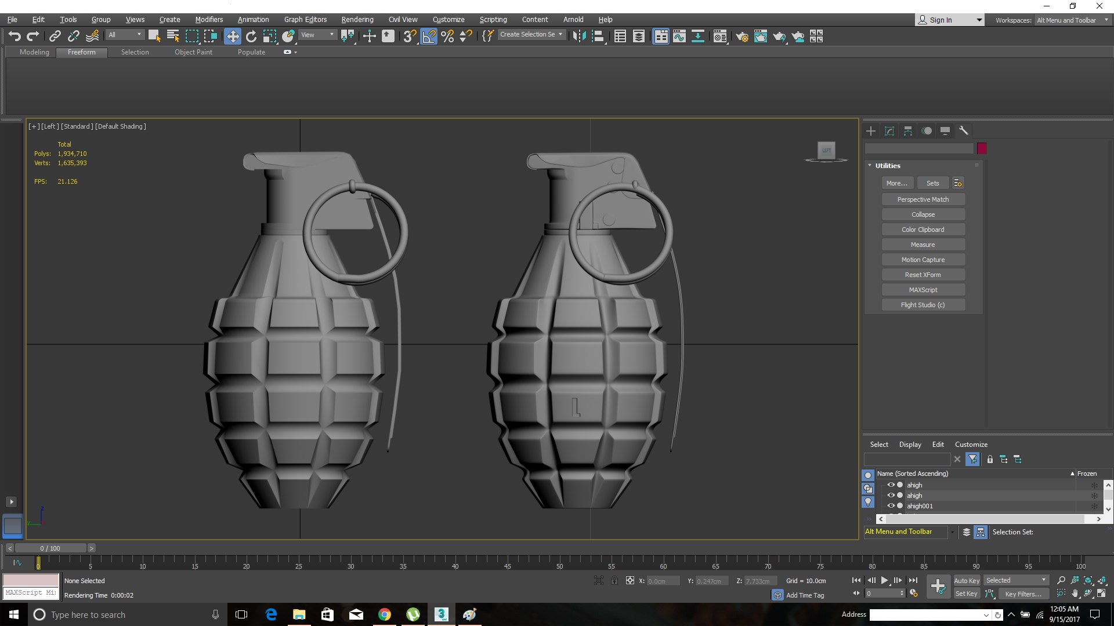Open the Modifiers menu
Screen dimensions: 1114x626
point(209,19)
